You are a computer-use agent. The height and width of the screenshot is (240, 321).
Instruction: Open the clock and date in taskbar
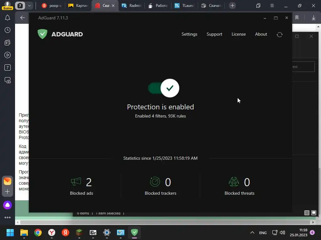[298, 232]
